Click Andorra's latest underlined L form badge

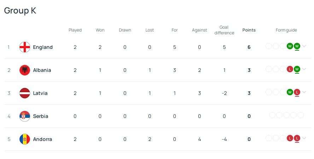(x=297, y=138)
